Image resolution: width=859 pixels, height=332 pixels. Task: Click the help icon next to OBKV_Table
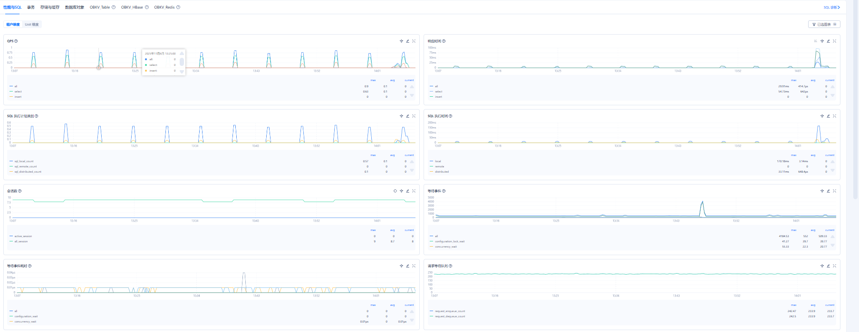(x=114, y=7)
